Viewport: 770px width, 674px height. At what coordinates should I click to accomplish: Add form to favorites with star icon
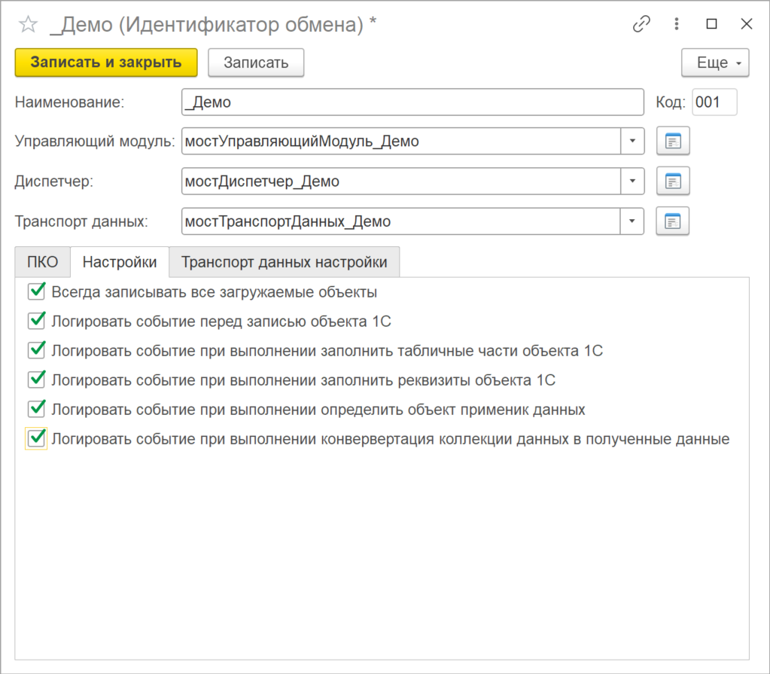coord(28,24)
